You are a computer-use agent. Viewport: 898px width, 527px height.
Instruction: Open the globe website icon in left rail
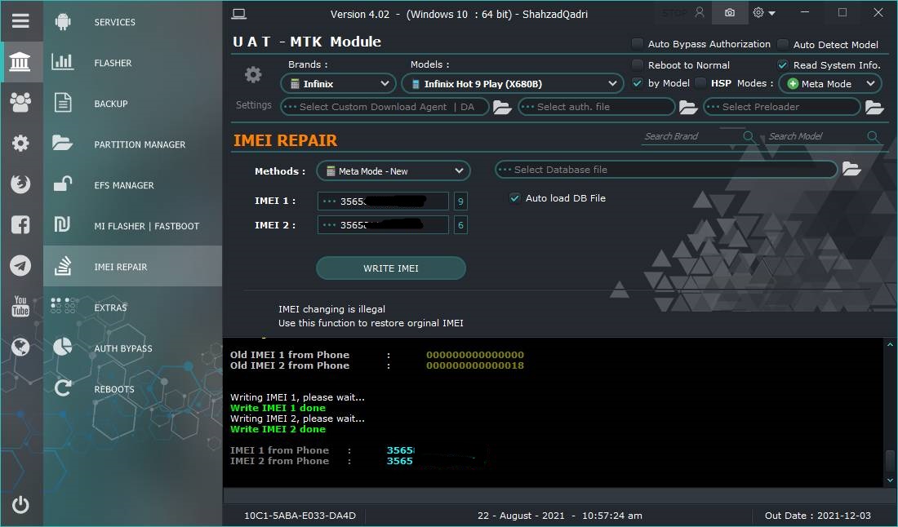(x=20, y=347)
